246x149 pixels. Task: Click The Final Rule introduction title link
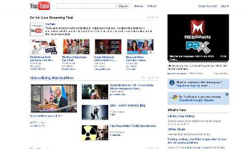[x=133, y=126]
